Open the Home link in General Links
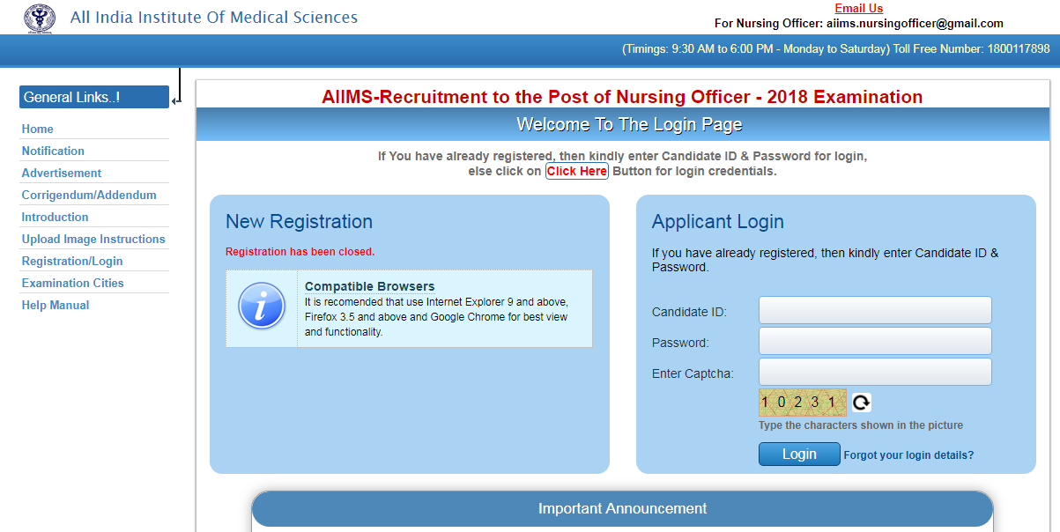The height and width of the screenshot is (532, 1060). point(38,129)
